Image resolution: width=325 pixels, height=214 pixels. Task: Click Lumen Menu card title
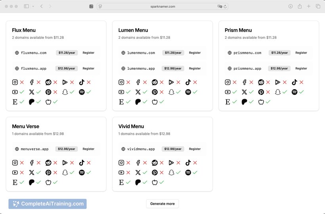133,30
